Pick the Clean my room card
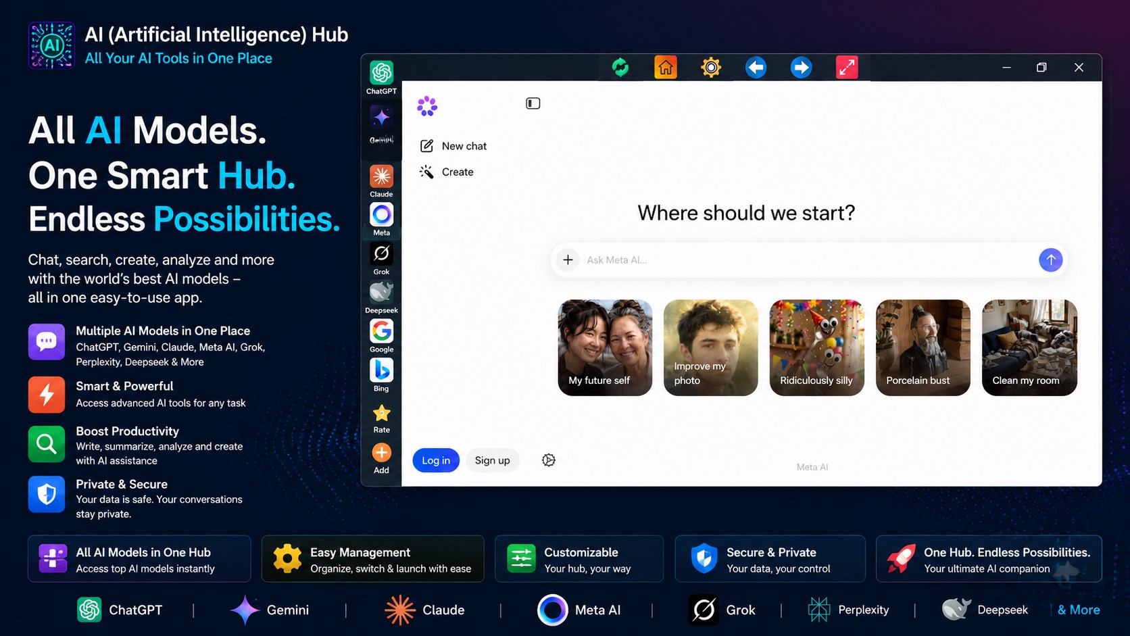Screen dimensions: 1130x636 tap(1029, 347)
